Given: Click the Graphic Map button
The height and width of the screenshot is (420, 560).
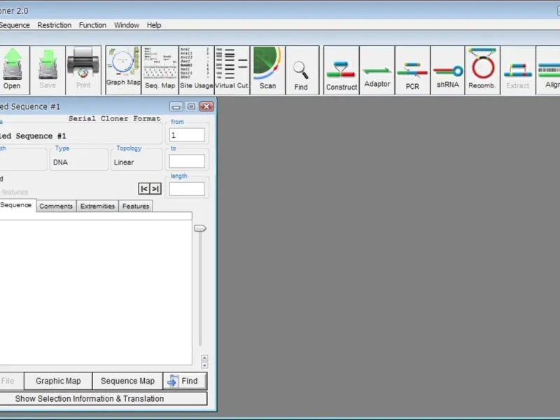Looking at the screenshot, I should 58,381.
